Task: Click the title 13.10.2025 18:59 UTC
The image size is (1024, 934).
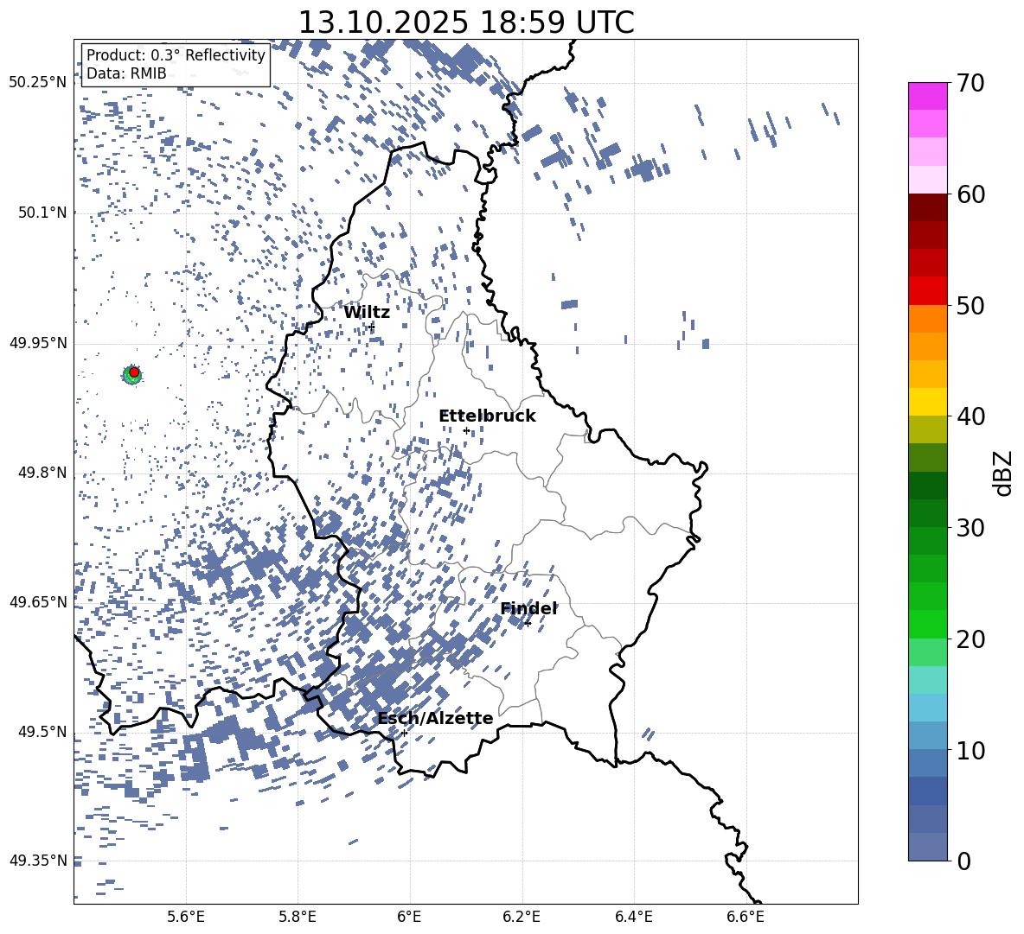Action: click(x=466, y=22)
